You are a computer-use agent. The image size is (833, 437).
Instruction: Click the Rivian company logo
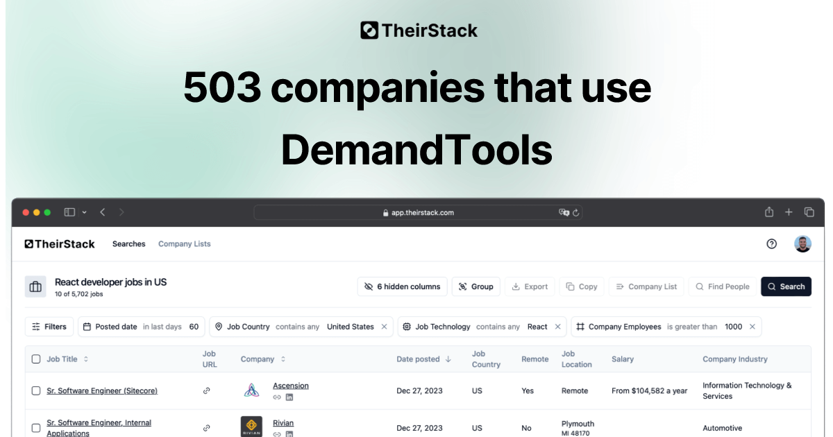[251, 427]
